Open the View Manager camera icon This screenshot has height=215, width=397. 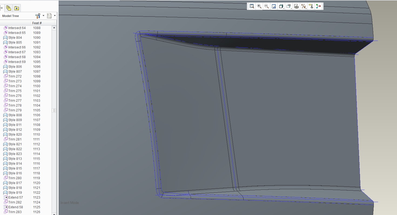pyautogui.click(x=296, y=6)
